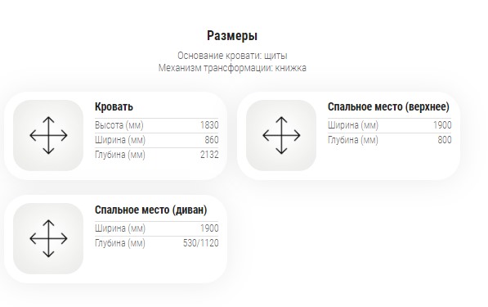The height and width of the screenshot is (307, 488).
Task: Click the arrows icon for Спальное место (верхнее)
Action: point(281,135)
